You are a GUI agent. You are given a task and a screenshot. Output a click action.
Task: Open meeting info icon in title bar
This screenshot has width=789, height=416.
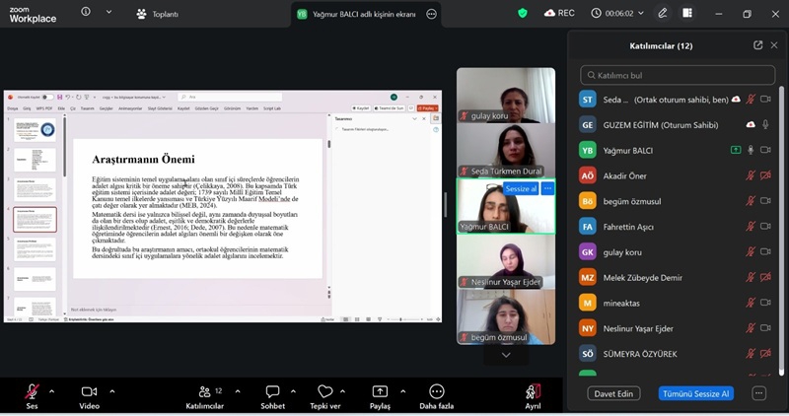(86, 12)
